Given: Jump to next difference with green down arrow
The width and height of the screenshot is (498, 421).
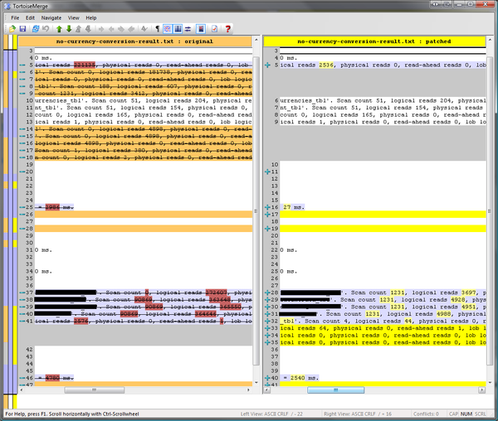Looking at the screenshot, I should point(69,29).
